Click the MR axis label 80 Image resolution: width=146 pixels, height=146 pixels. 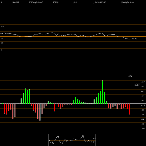coord(142,87)
